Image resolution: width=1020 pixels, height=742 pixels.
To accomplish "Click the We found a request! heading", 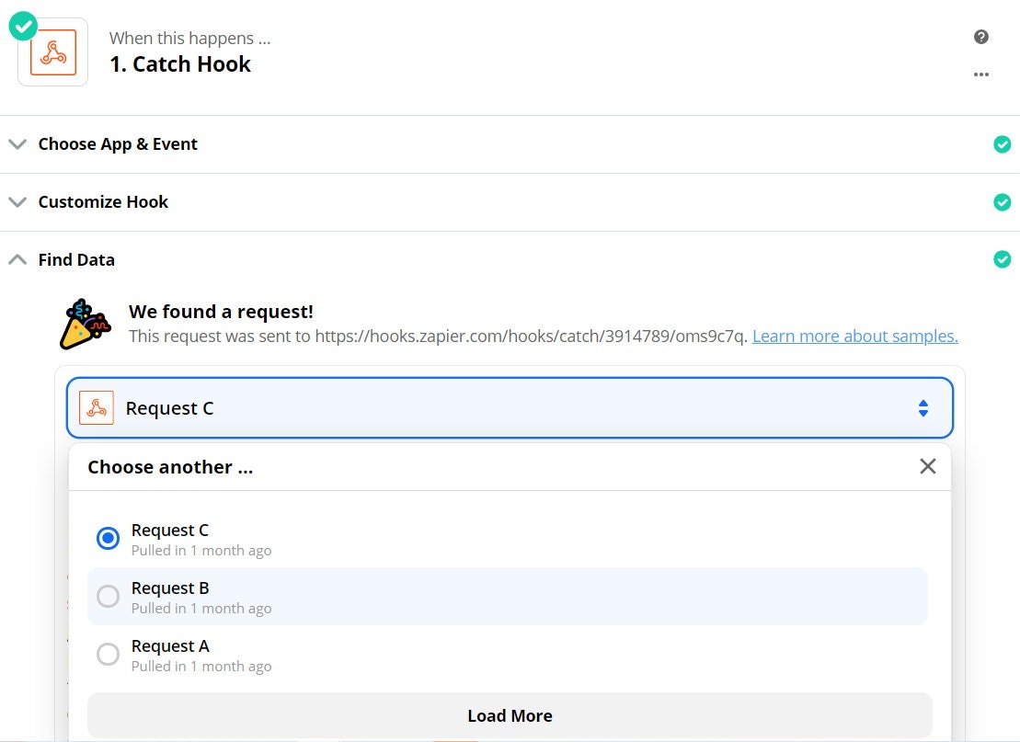I will click(x=221, y=312).
